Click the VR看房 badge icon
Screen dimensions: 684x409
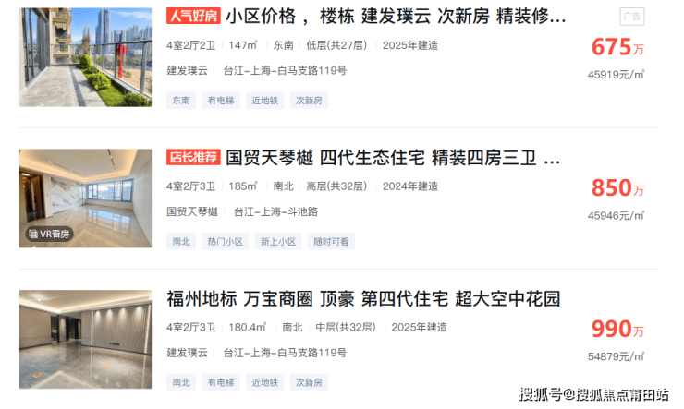[49, 234]
